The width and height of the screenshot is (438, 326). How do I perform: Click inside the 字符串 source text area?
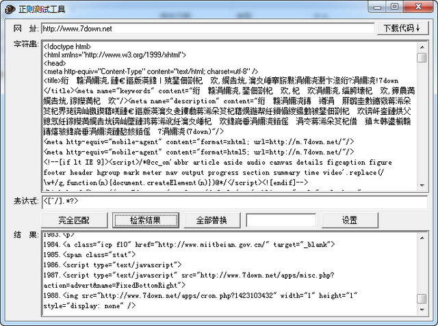[x=226, y=116]
